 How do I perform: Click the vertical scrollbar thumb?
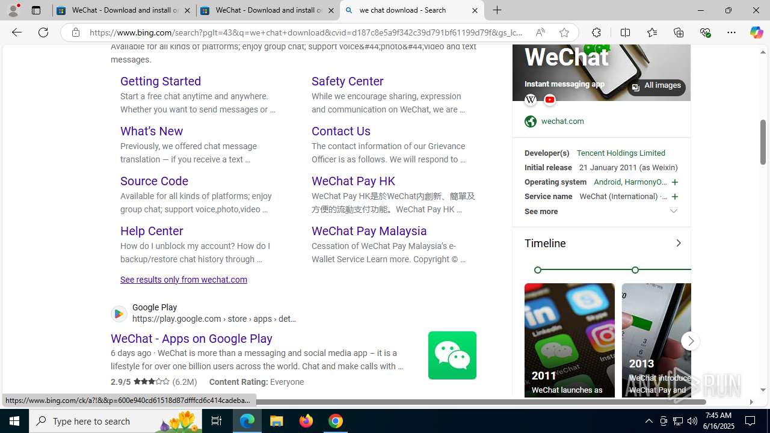coord(763,142)
